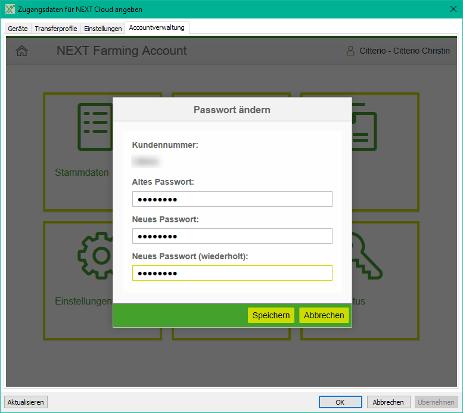Focus the Altes Passwort field
The height and width of the screenshot is (413, 463).
tap(232, 199)
